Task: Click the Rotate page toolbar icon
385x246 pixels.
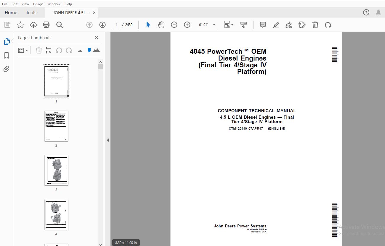Action: tap(328, 25)
